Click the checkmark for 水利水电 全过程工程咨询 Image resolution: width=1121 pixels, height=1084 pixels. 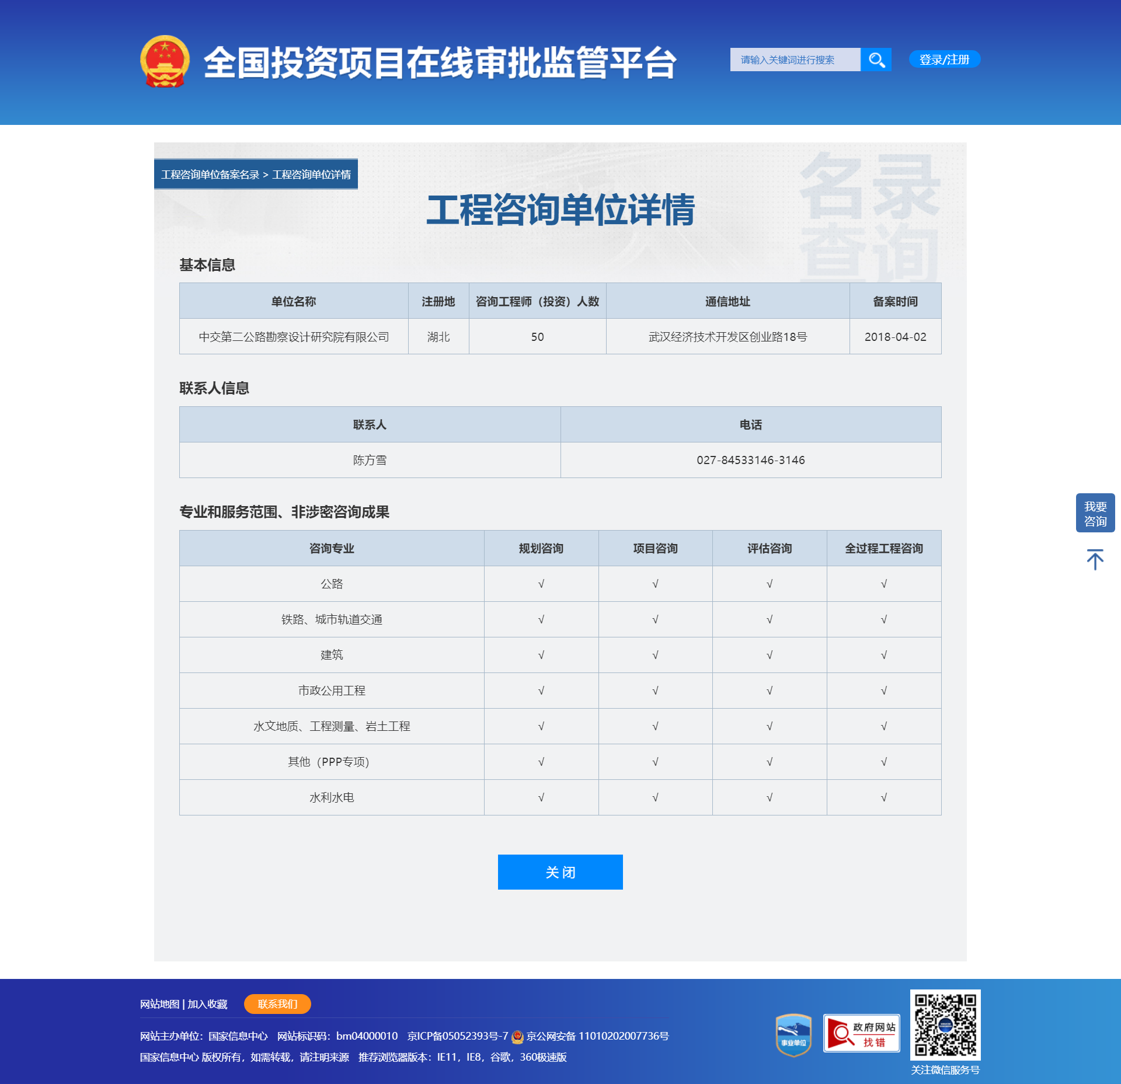pyautogui.click(x=884, y=797)
